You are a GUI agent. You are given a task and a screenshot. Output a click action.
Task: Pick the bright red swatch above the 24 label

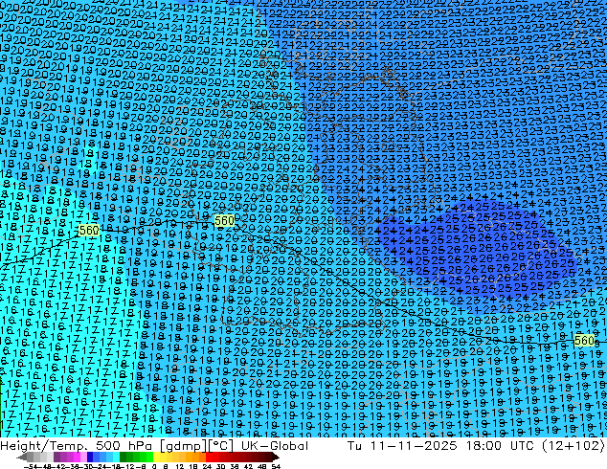209,458
